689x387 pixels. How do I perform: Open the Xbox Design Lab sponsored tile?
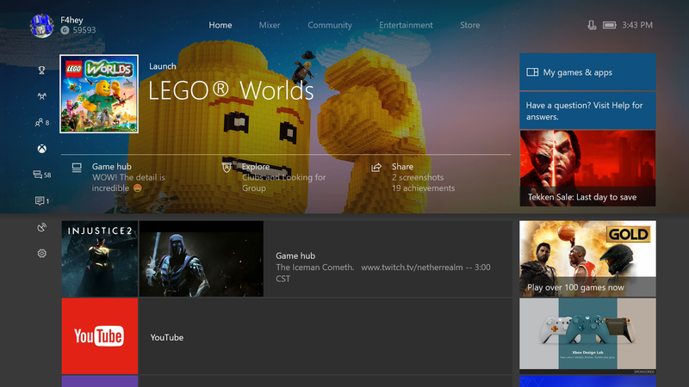click(x=587, y=336)
